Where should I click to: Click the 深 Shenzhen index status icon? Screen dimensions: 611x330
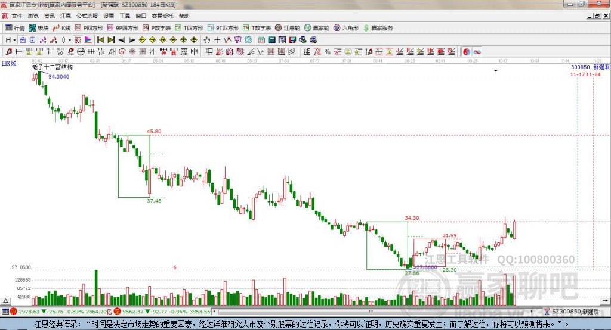coord(118,312)
